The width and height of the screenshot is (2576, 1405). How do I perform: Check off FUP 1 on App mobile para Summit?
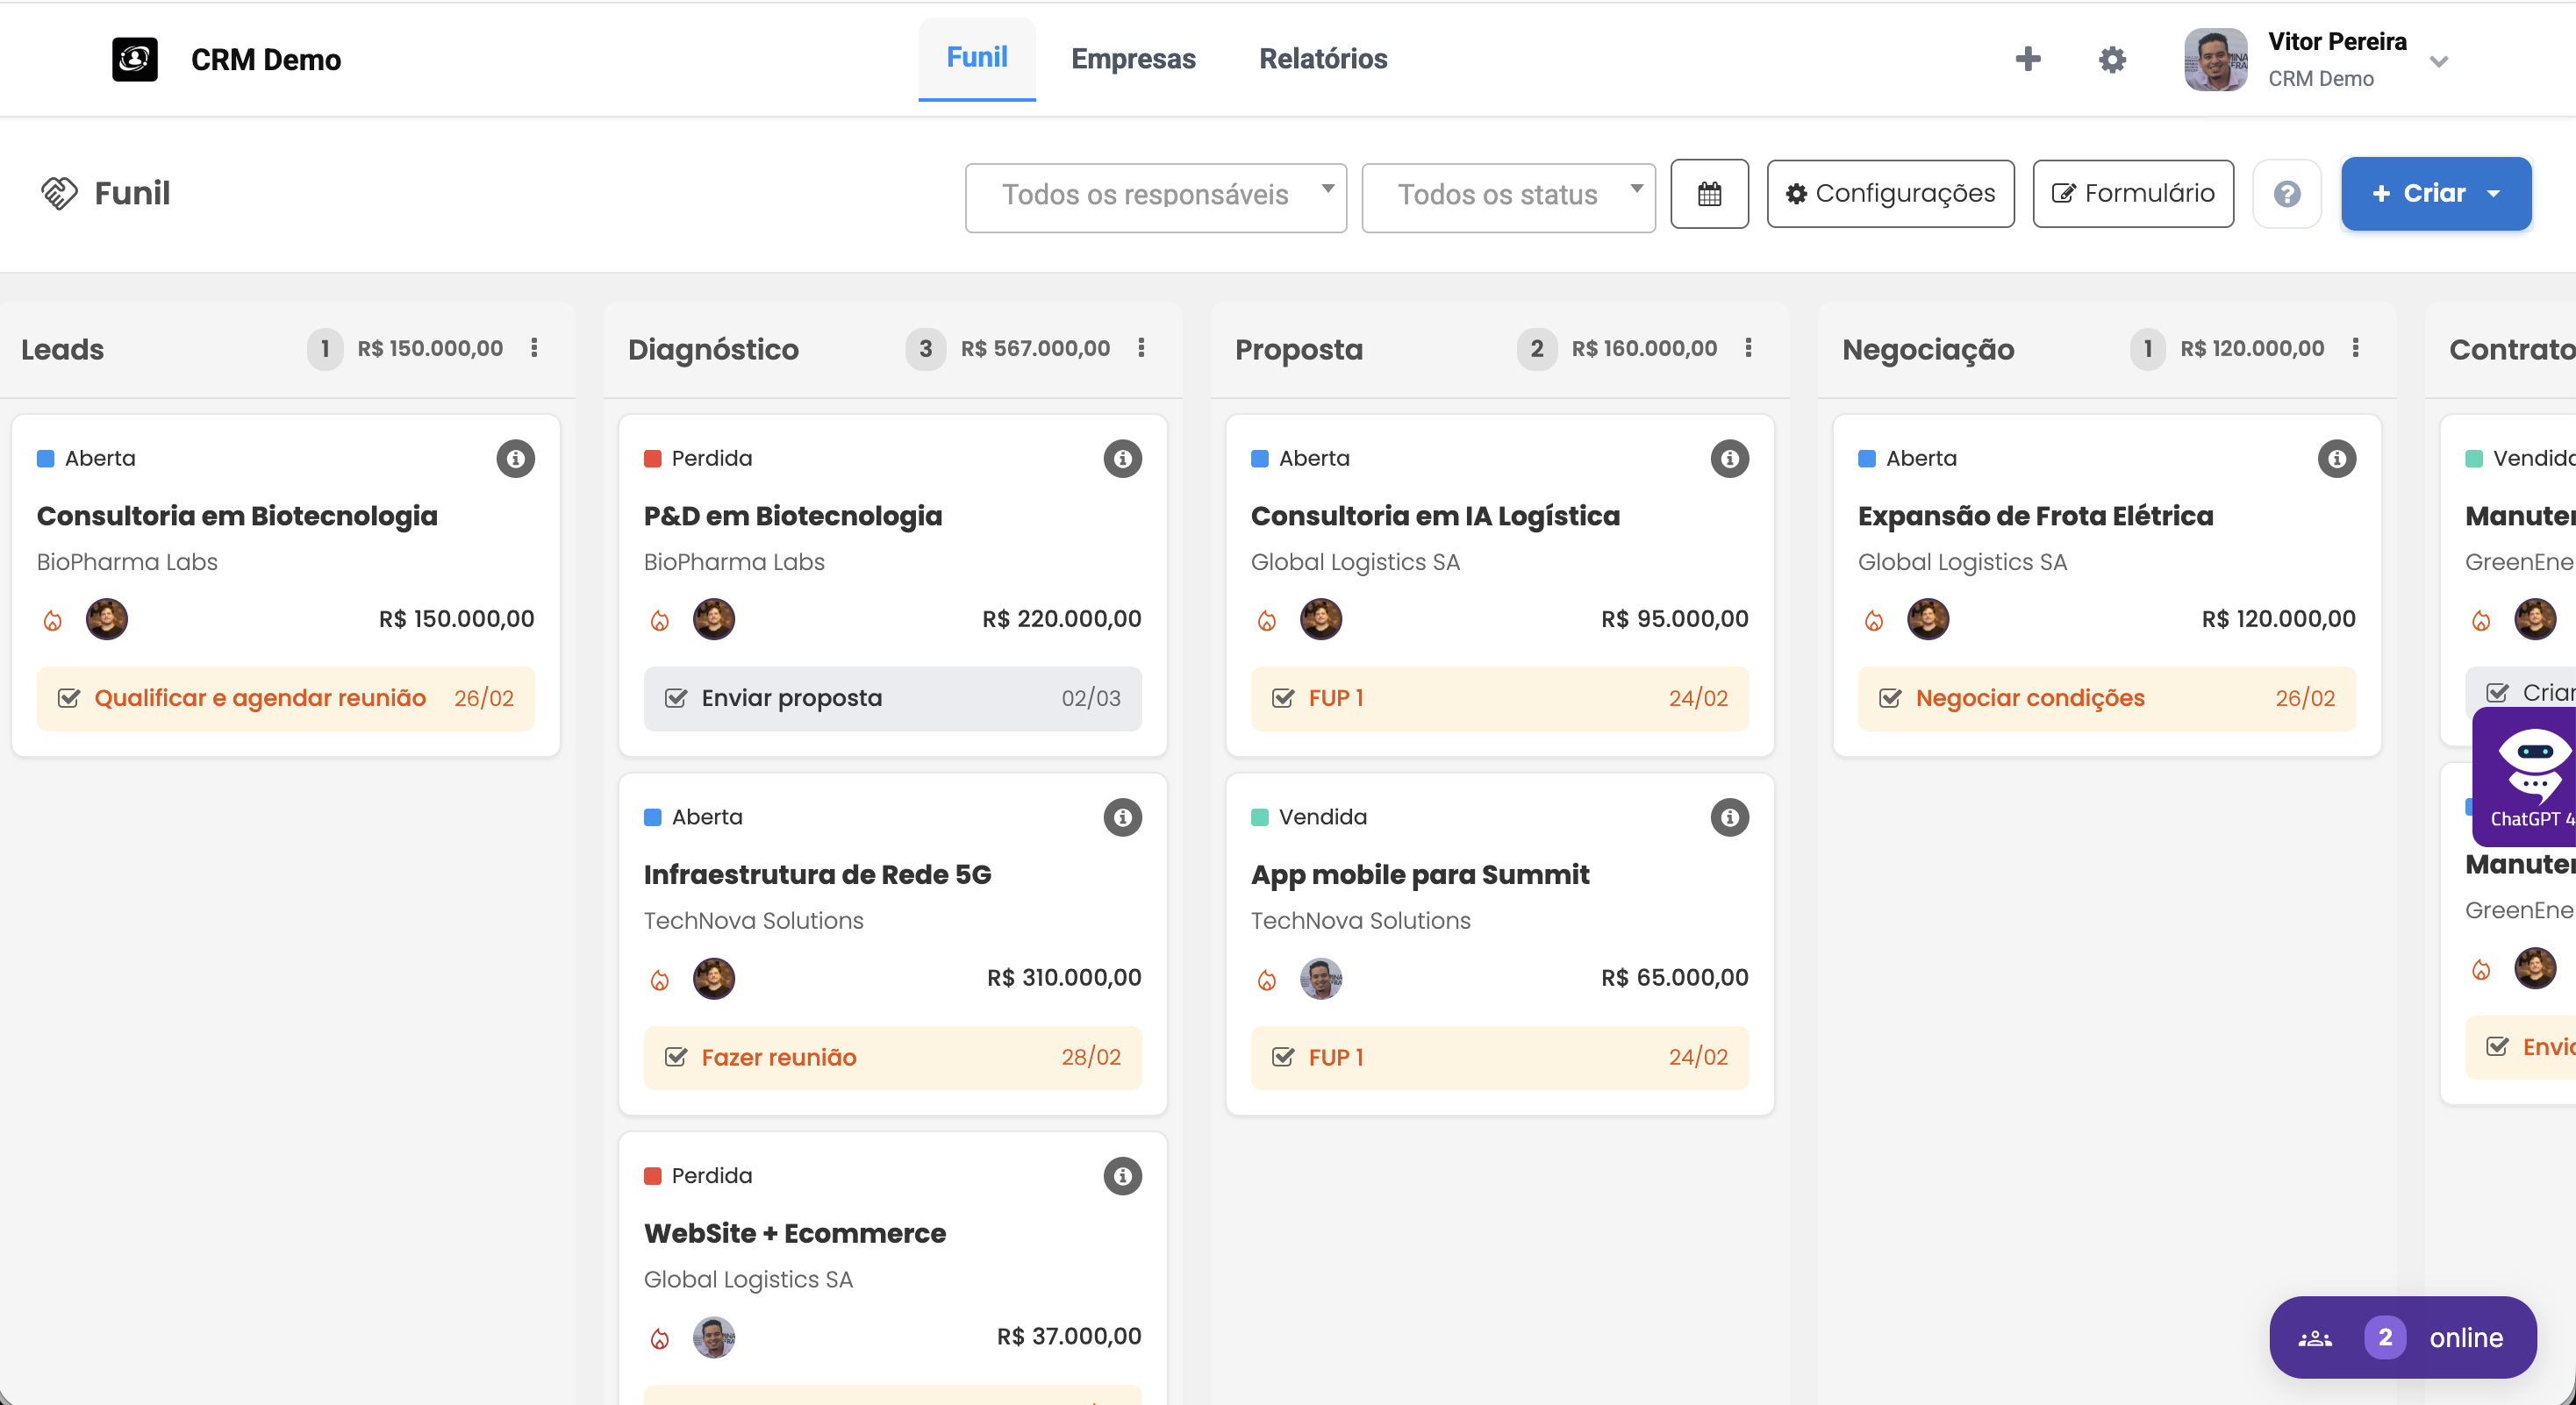point(1283,1057)
